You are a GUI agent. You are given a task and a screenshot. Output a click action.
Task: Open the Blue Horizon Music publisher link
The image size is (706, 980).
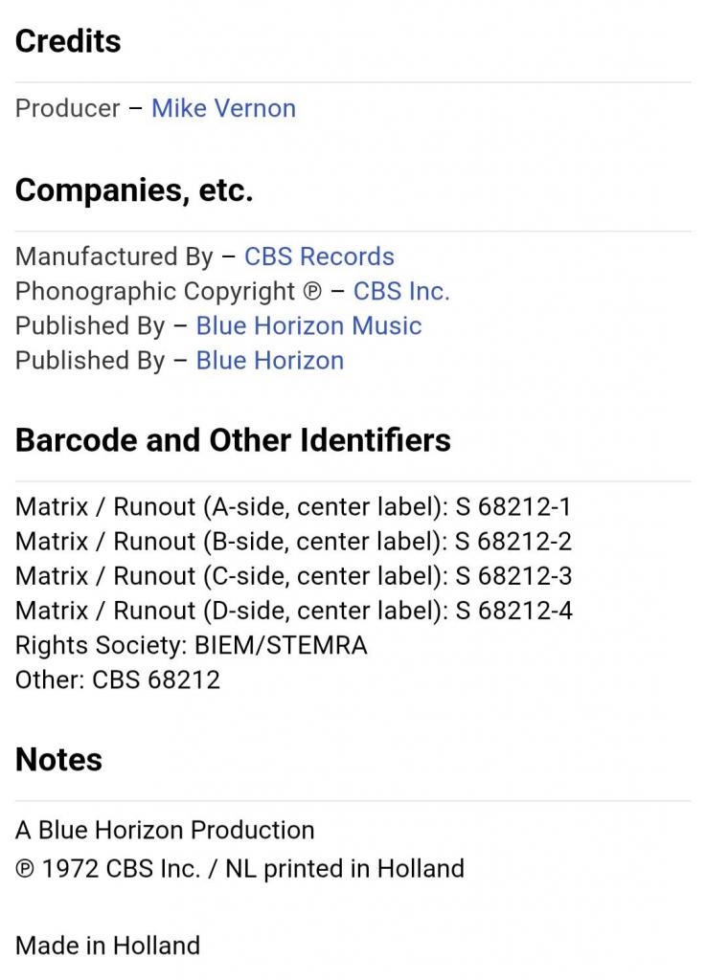coord(308,325)
